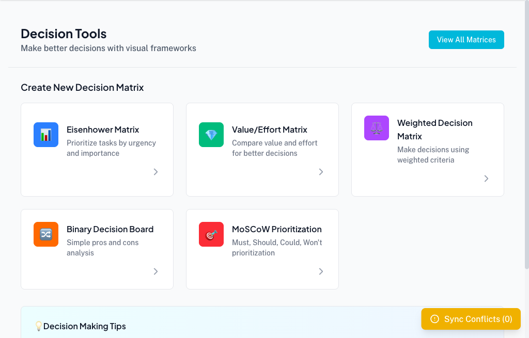Click the warning icon in Sync Conflicts
This screenshot has width=529, height=338.
(x=435, y=319)
